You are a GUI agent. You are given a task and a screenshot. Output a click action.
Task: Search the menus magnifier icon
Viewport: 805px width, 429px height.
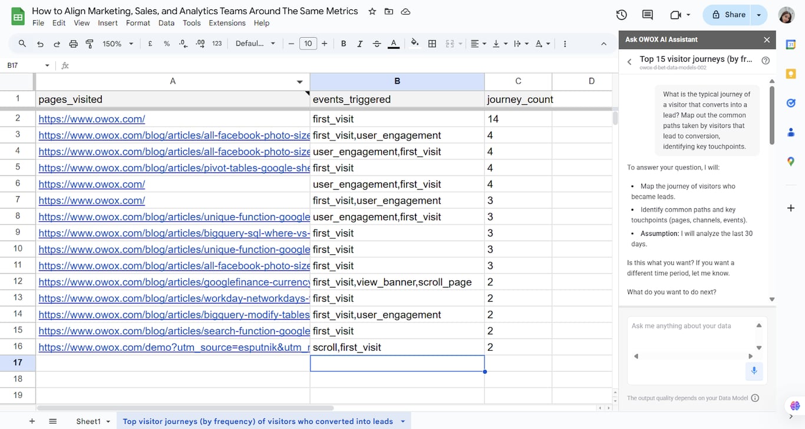pyautogui.click(x=22, y=44)
